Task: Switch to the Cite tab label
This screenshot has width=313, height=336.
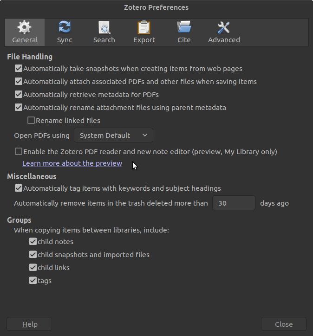Action: tap(184, 40)
